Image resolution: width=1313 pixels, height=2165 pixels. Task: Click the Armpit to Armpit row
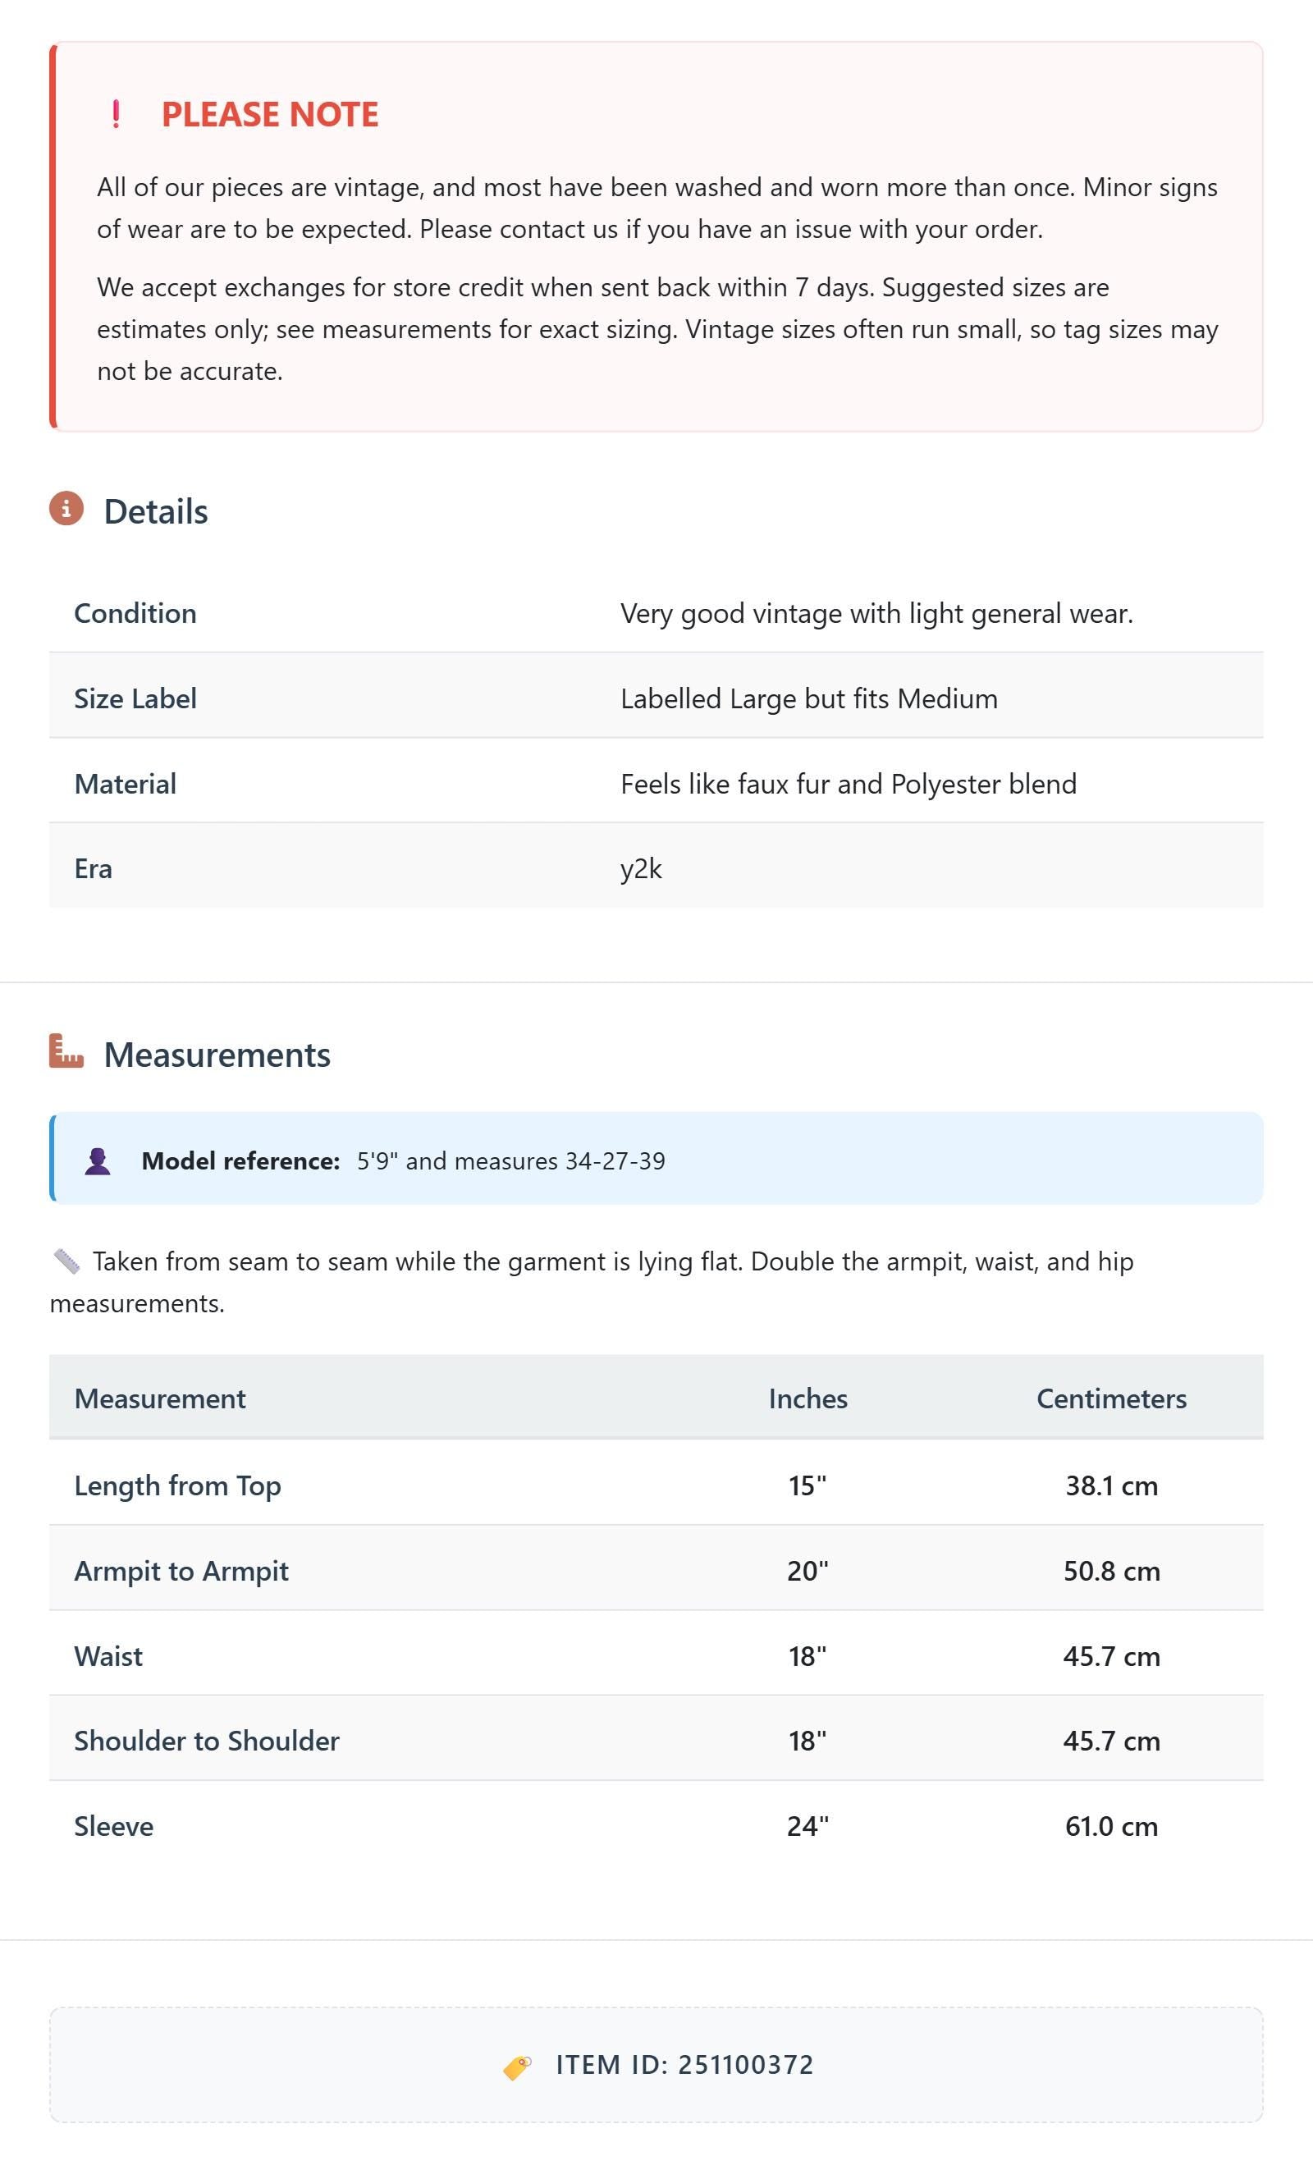(656, 1571)
